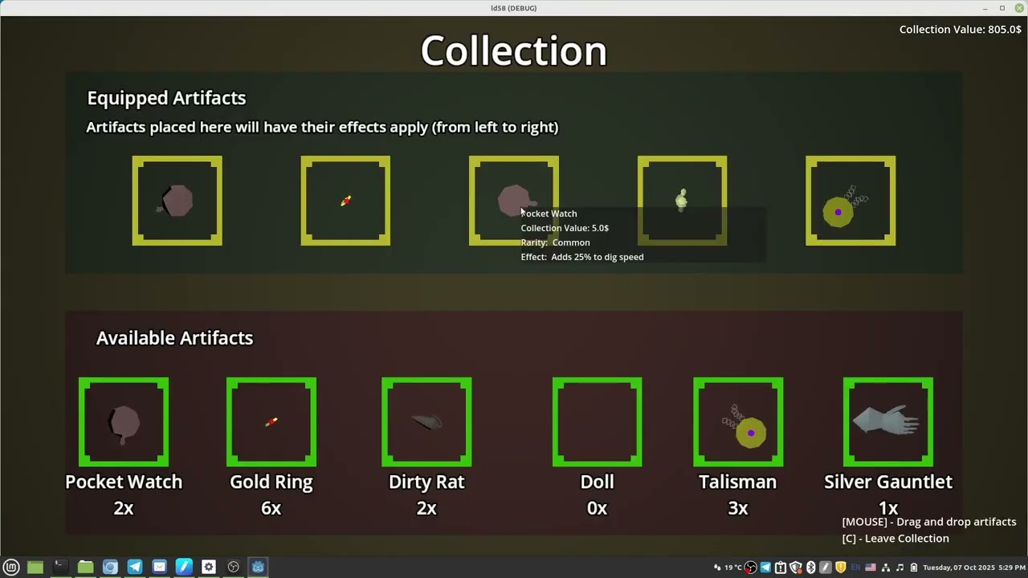Click the tooltip's "Rarity: Common" line
Image resolution: width=1028 pixels, height=578 pixels.
point(555,242)
